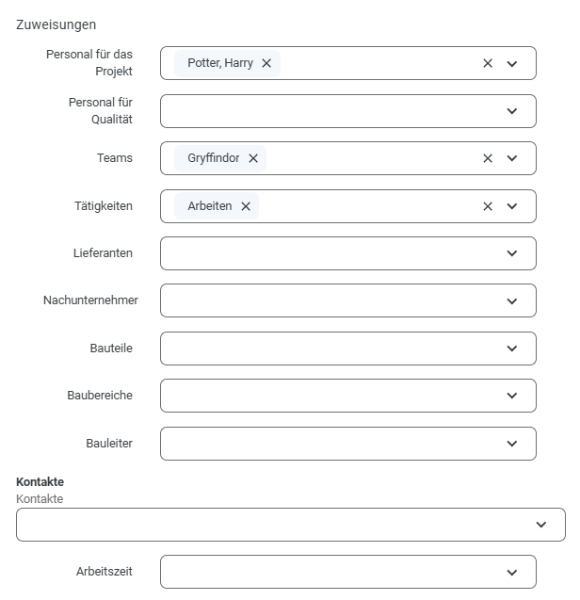This screenshot has width=580, height=600.
Task: Click the Potter, Harry tag label
Action: pyautogui.click(x=220, y=63)
